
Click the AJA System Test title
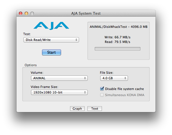click(x=86, y=13)
